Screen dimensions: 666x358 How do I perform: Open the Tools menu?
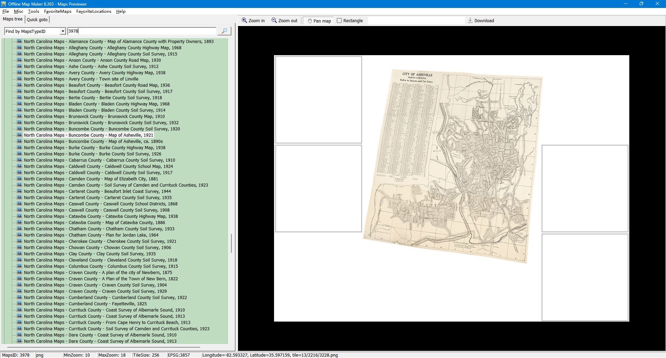pos(33,11)
